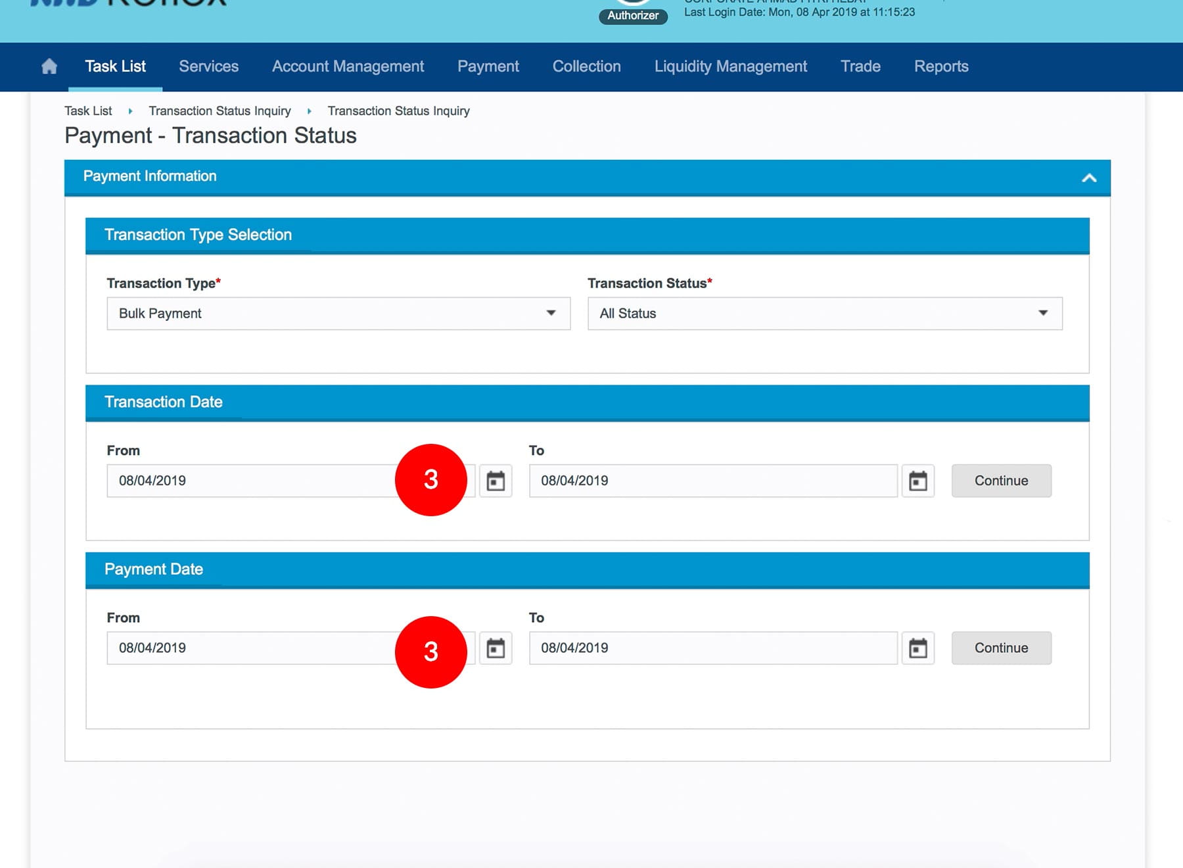Open calendar for Transaction Date To field
This screenshot has height=868, width=1183.
[917, 481]
